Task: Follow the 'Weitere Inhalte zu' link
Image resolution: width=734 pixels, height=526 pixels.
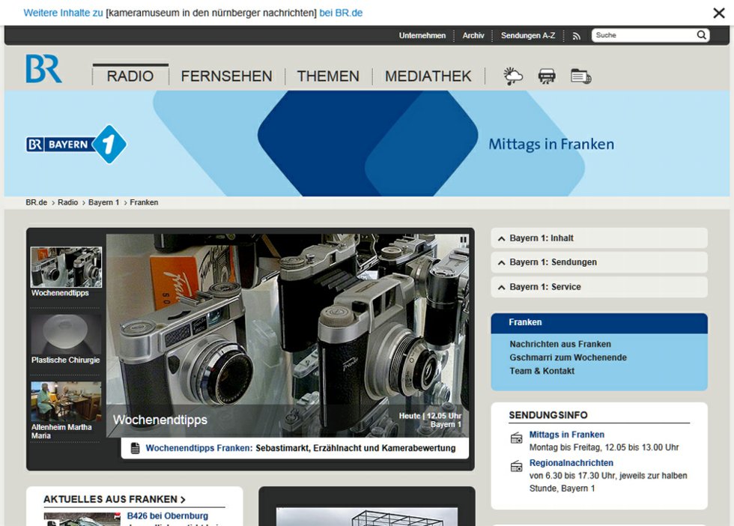Action: [x=63, y=13]
